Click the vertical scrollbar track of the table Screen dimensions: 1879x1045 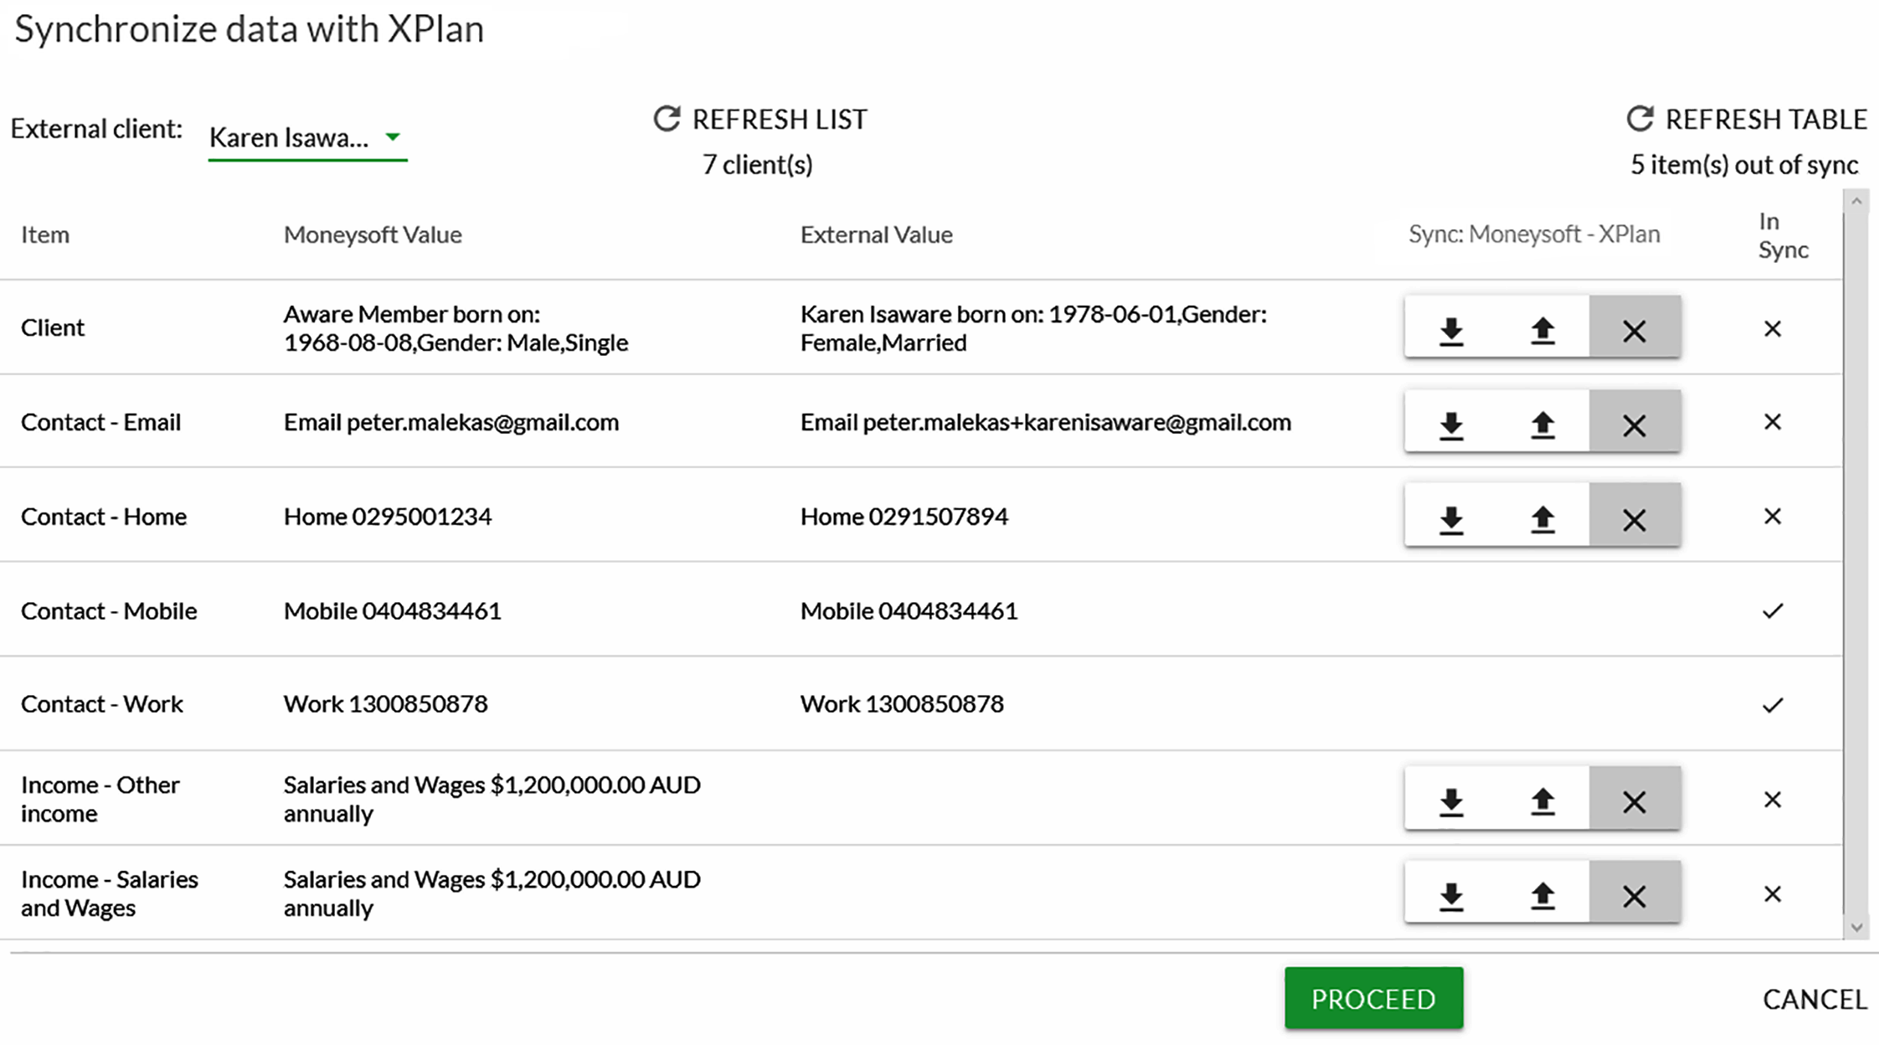(1856, 564)
